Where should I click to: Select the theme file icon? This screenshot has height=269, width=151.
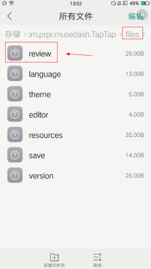point(15,94)
